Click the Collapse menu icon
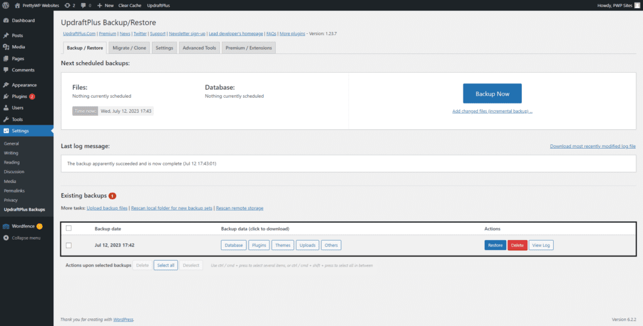Viewport: 643px width, 326px height. point(6,238)
